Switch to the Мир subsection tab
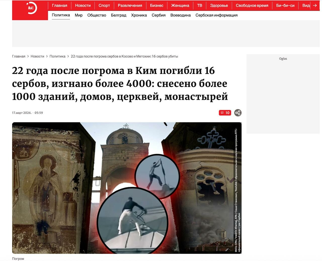Viewport: 322px width, 261px height. [78, 15]
